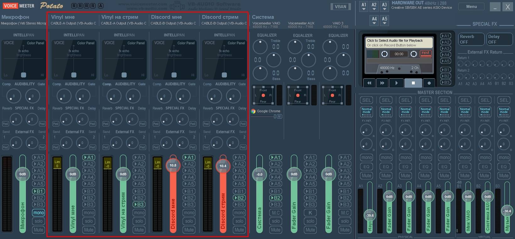This screenshot has height=239, width=515.
Task: Click the Comp. knob on Микрофон strip
Action: pos(14,96)
